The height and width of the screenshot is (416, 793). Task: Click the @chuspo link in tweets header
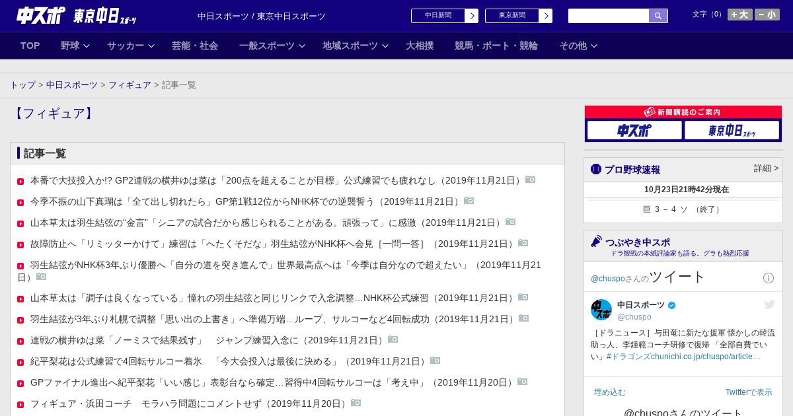607,279
